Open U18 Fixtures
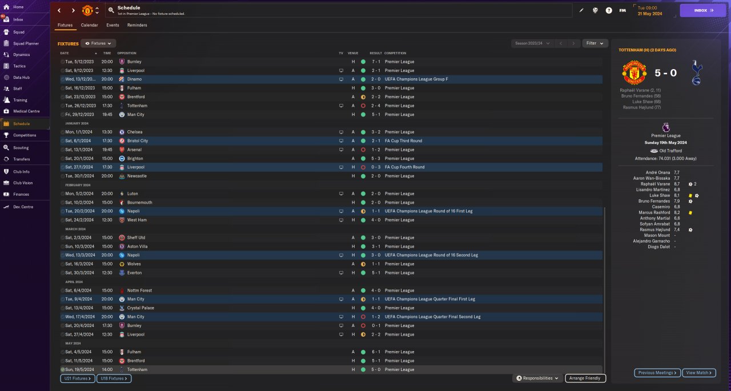The height and width of the screenshot is (391, 731). tap(114, 378)
